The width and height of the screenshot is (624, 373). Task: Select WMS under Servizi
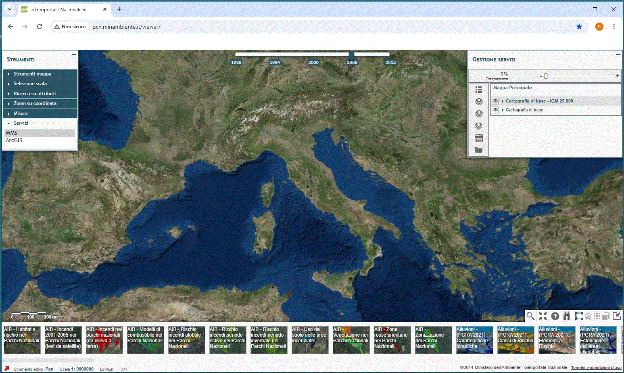[12, 133]
